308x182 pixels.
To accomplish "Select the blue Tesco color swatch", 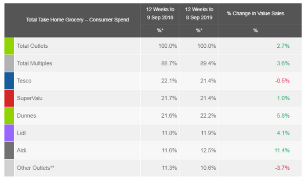I will click(9, 81).
